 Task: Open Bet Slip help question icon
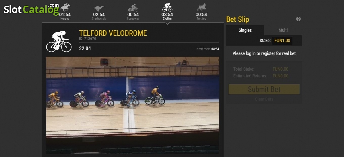[298, 19]
